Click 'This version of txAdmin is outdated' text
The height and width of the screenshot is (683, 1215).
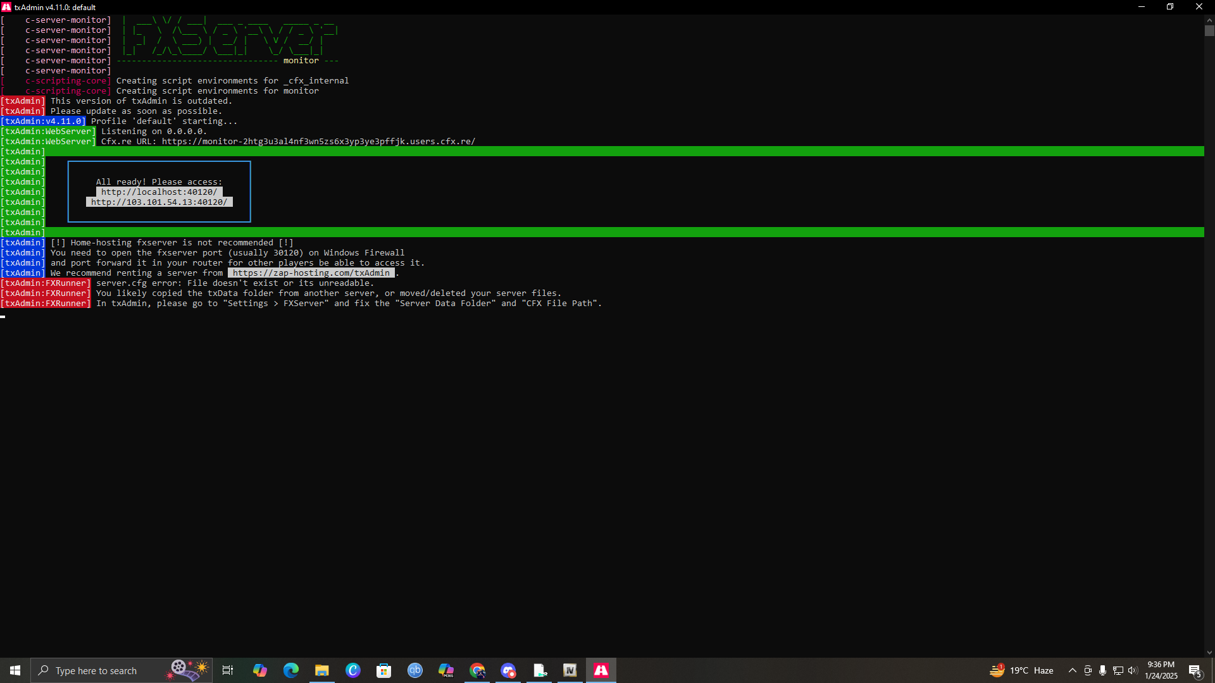pos(141,101)
